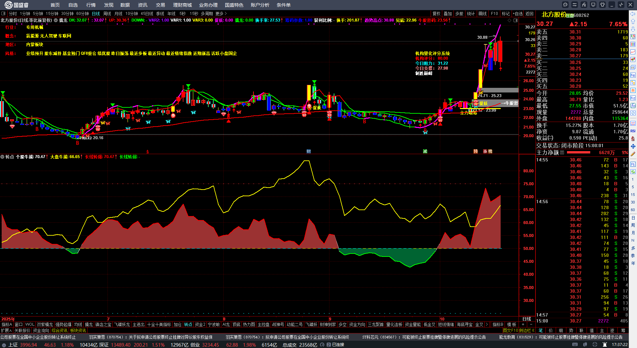
Task: Toggle the 复权 price adjustment button
Action: click(436, 14)
